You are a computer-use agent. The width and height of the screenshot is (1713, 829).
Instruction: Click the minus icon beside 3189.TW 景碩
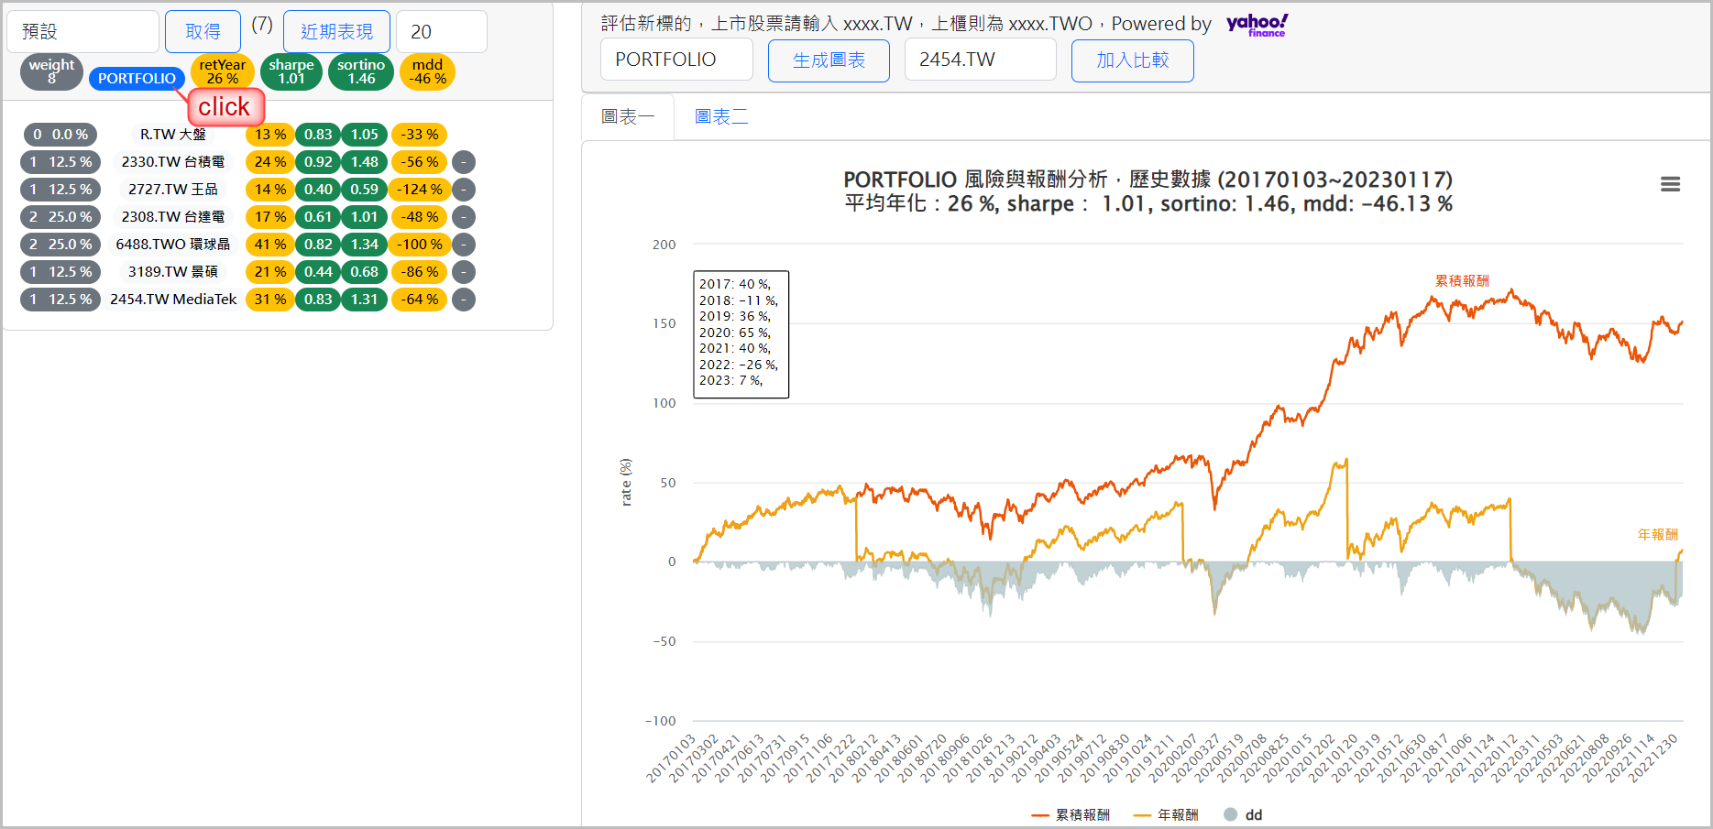tap(464, 272)
